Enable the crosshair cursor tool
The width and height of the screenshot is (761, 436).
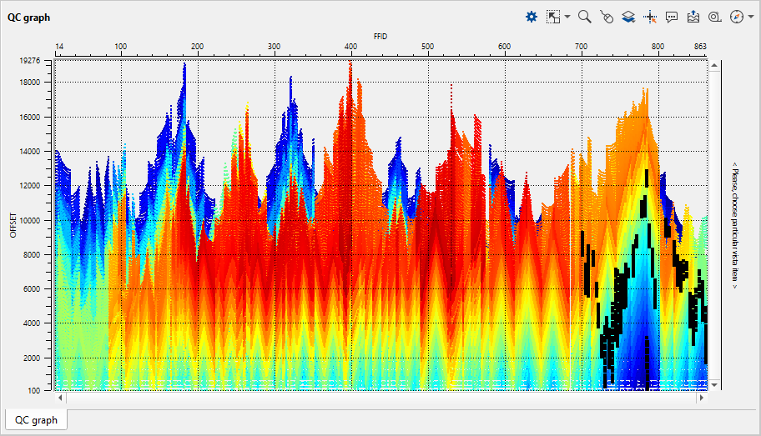(650, 17)
